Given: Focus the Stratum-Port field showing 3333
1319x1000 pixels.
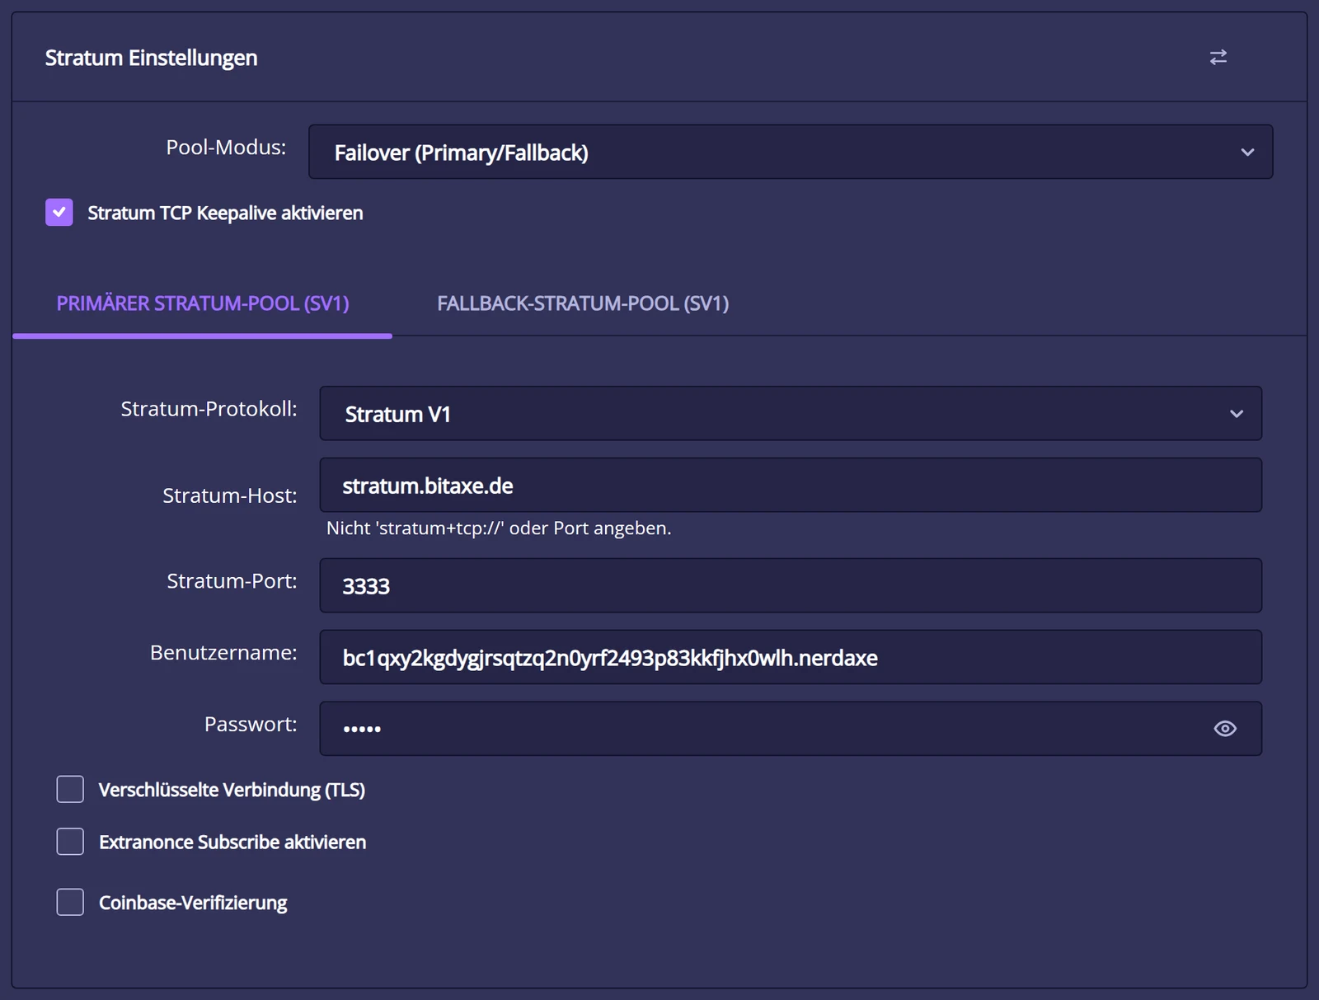Looking at the screenshot, I should tap(791, 585).
